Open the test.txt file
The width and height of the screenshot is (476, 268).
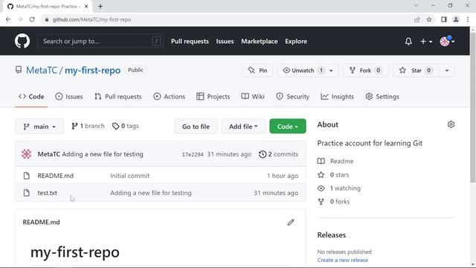(47, 193)
